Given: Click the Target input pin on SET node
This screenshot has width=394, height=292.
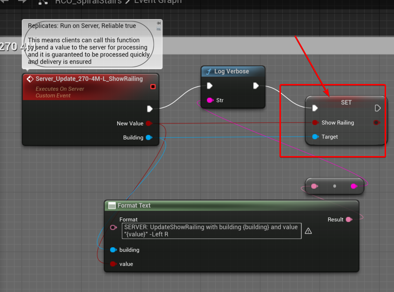Looking at the screenshot, I should point(315,137).
